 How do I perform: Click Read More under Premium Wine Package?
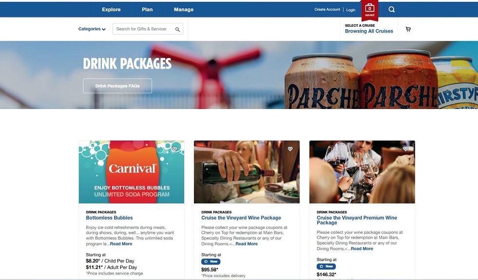pos(362,249)
